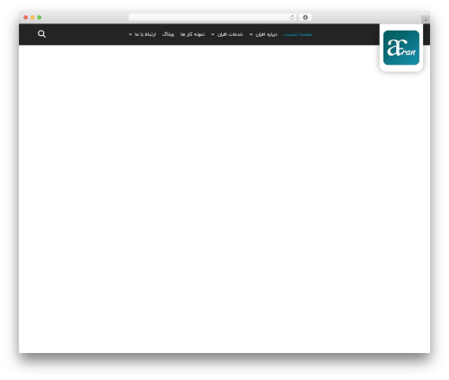Click the round icon right of address bar
Viewport: 449px width, 380px height.
[305, 18]
